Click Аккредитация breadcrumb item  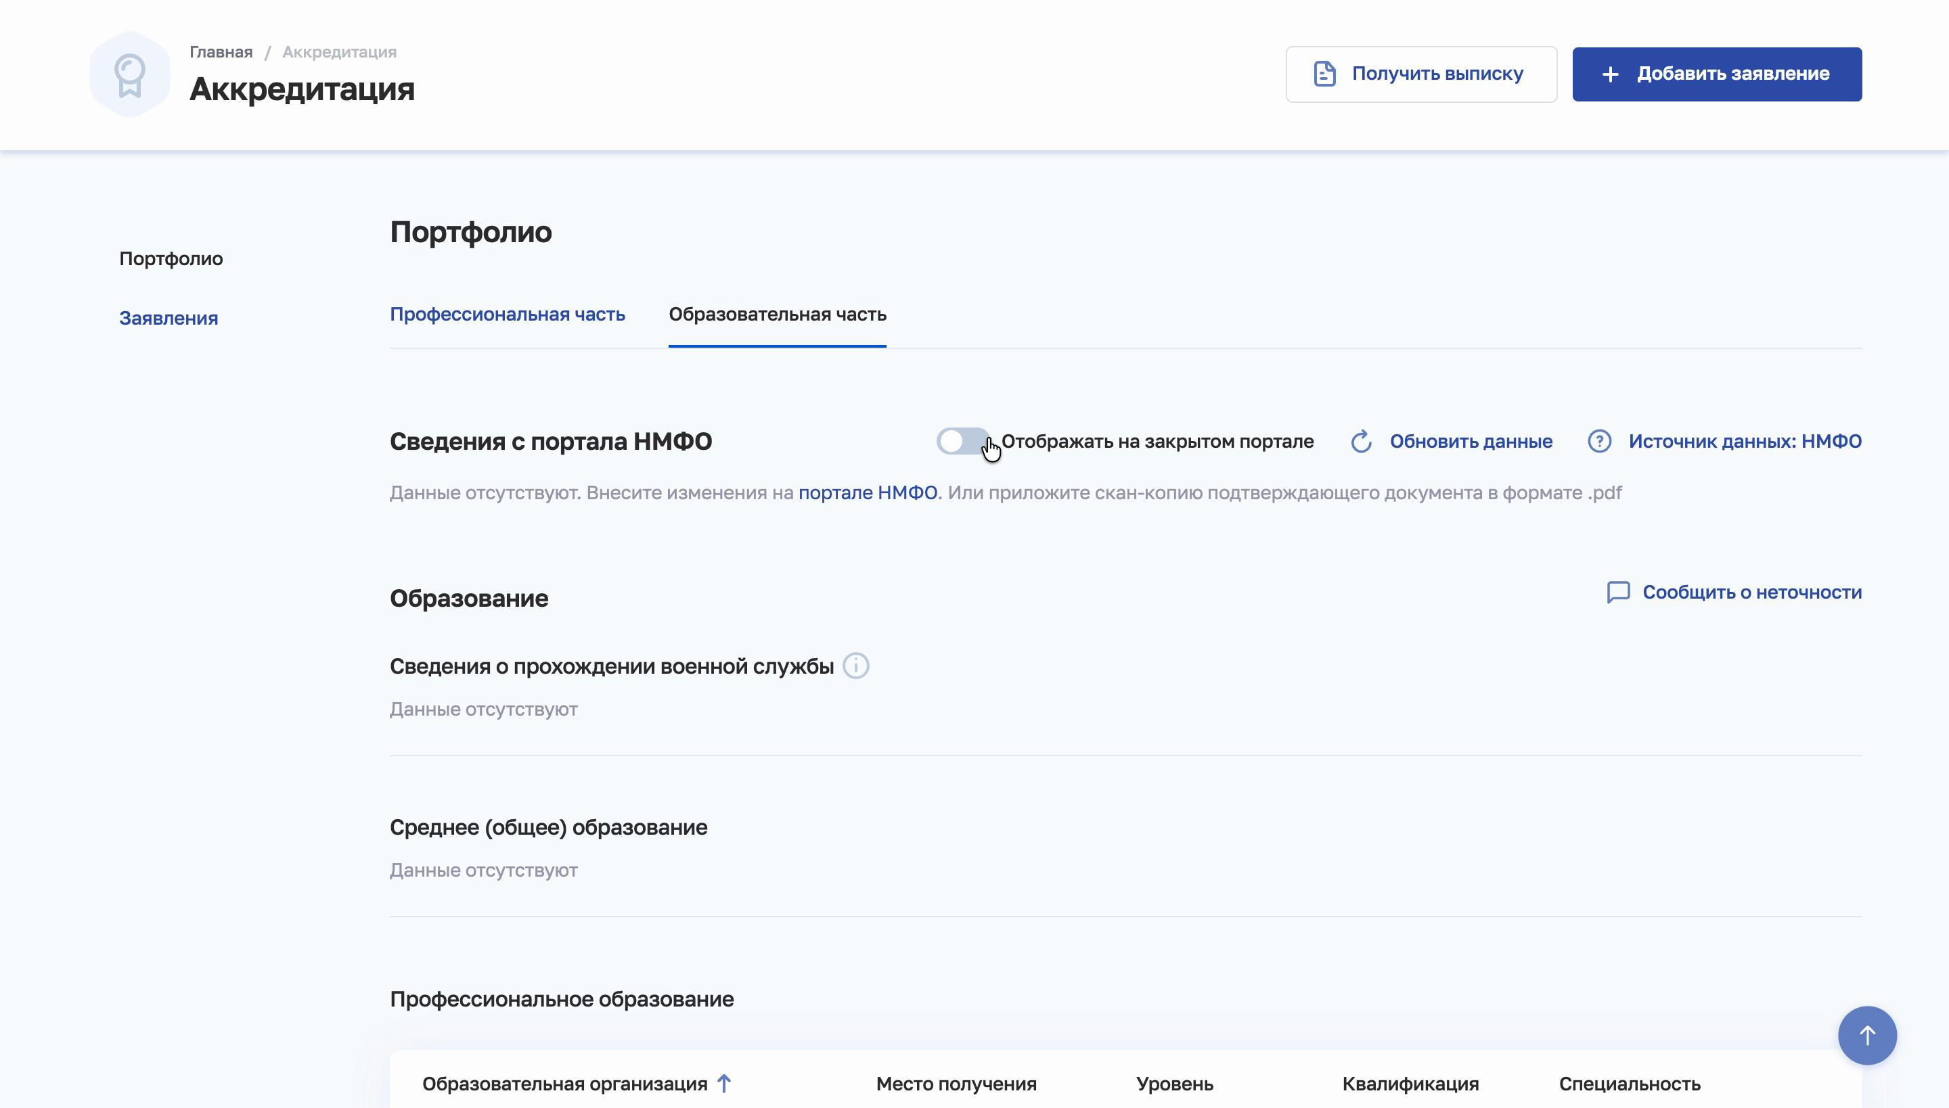pos(339,51)
